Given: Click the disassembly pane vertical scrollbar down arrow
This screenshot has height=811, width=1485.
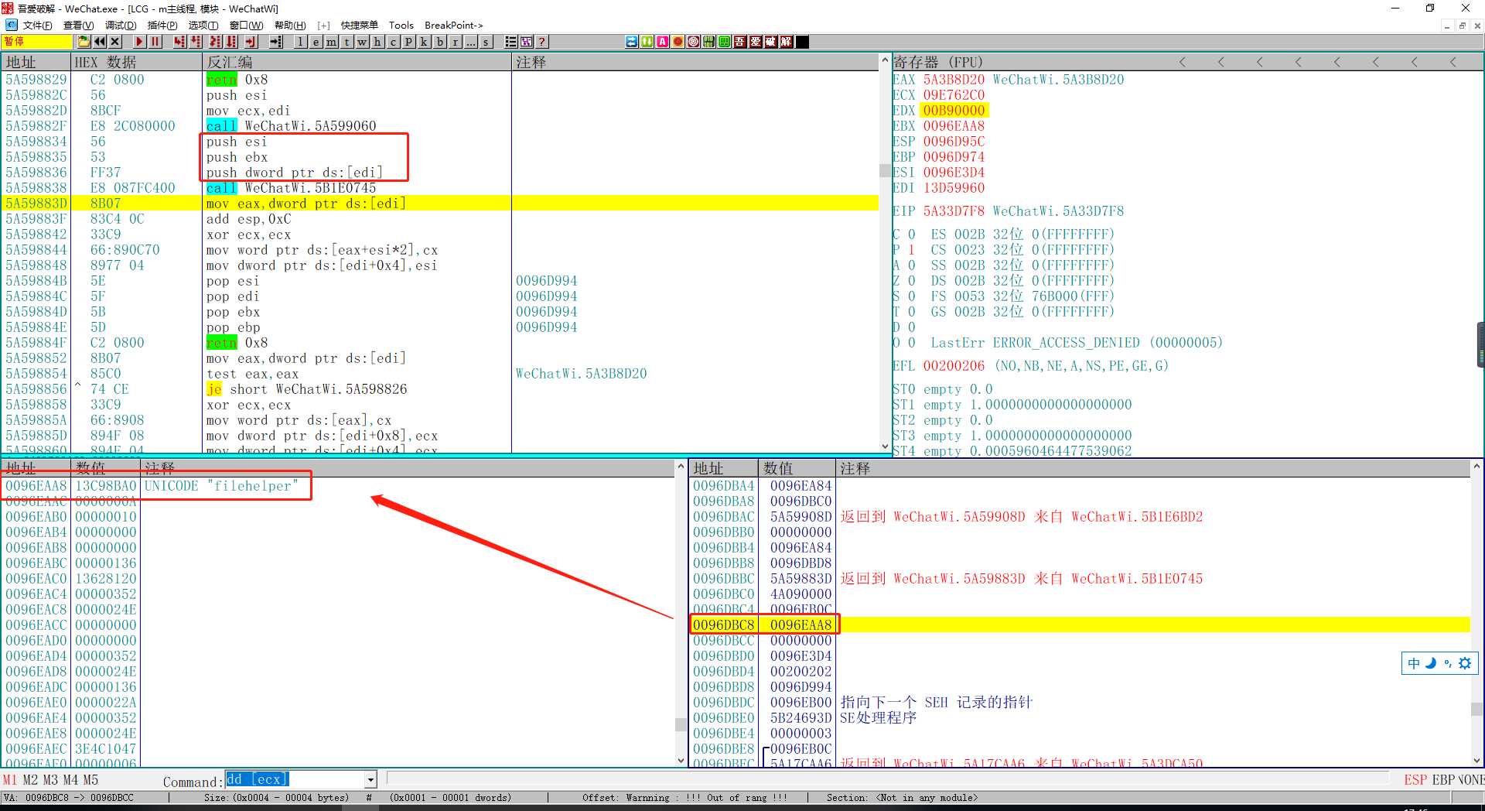Looking at the screenshot, I should (x=886, y=447).
